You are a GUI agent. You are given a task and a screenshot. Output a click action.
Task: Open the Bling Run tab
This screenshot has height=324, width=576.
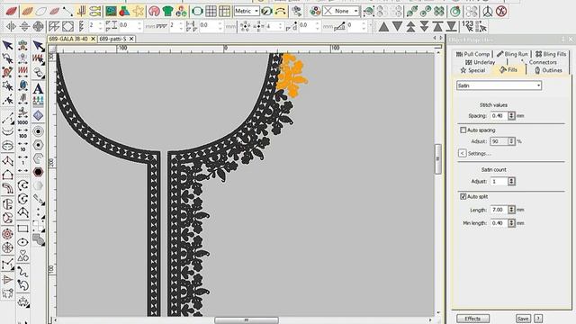512,54
